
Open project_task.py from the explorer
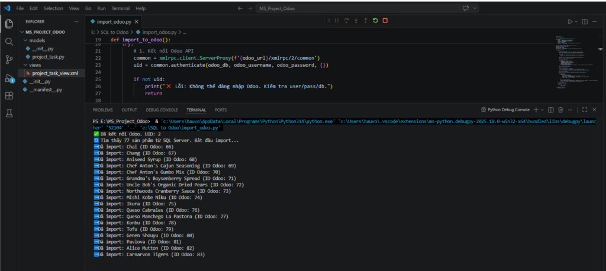(x=48, y=57)
